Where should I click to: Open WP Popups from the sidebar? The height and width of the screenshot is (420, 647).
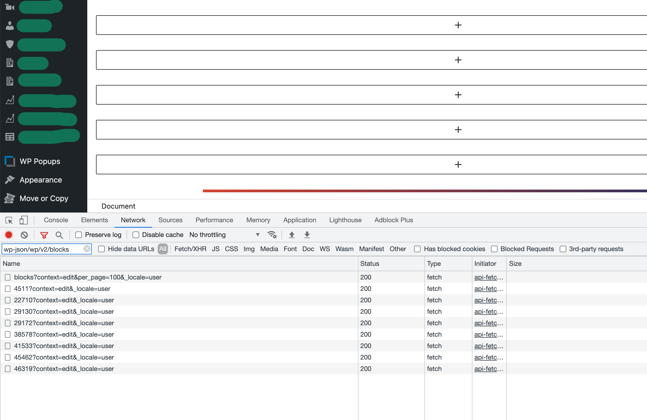(x=40, y=161)
